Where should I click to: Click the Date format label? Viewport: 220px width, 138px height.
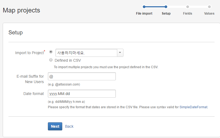33,94
